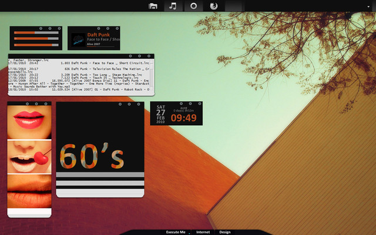Viewport: 376px width, 235px height.
Task: Click the empty dark slot in top dock
Action: coord(234,6)
